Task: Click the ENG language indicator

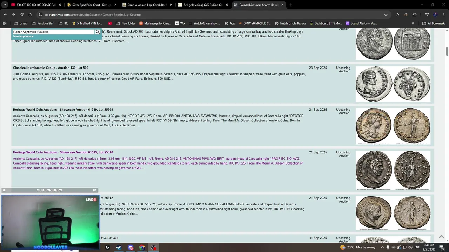Action: 417,247
